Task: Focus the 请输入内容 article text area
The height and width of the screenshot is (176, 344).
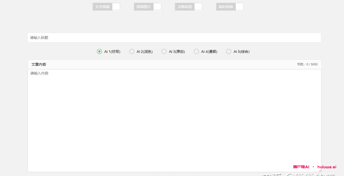Action: pyautogui.click(x=174, y=119)
